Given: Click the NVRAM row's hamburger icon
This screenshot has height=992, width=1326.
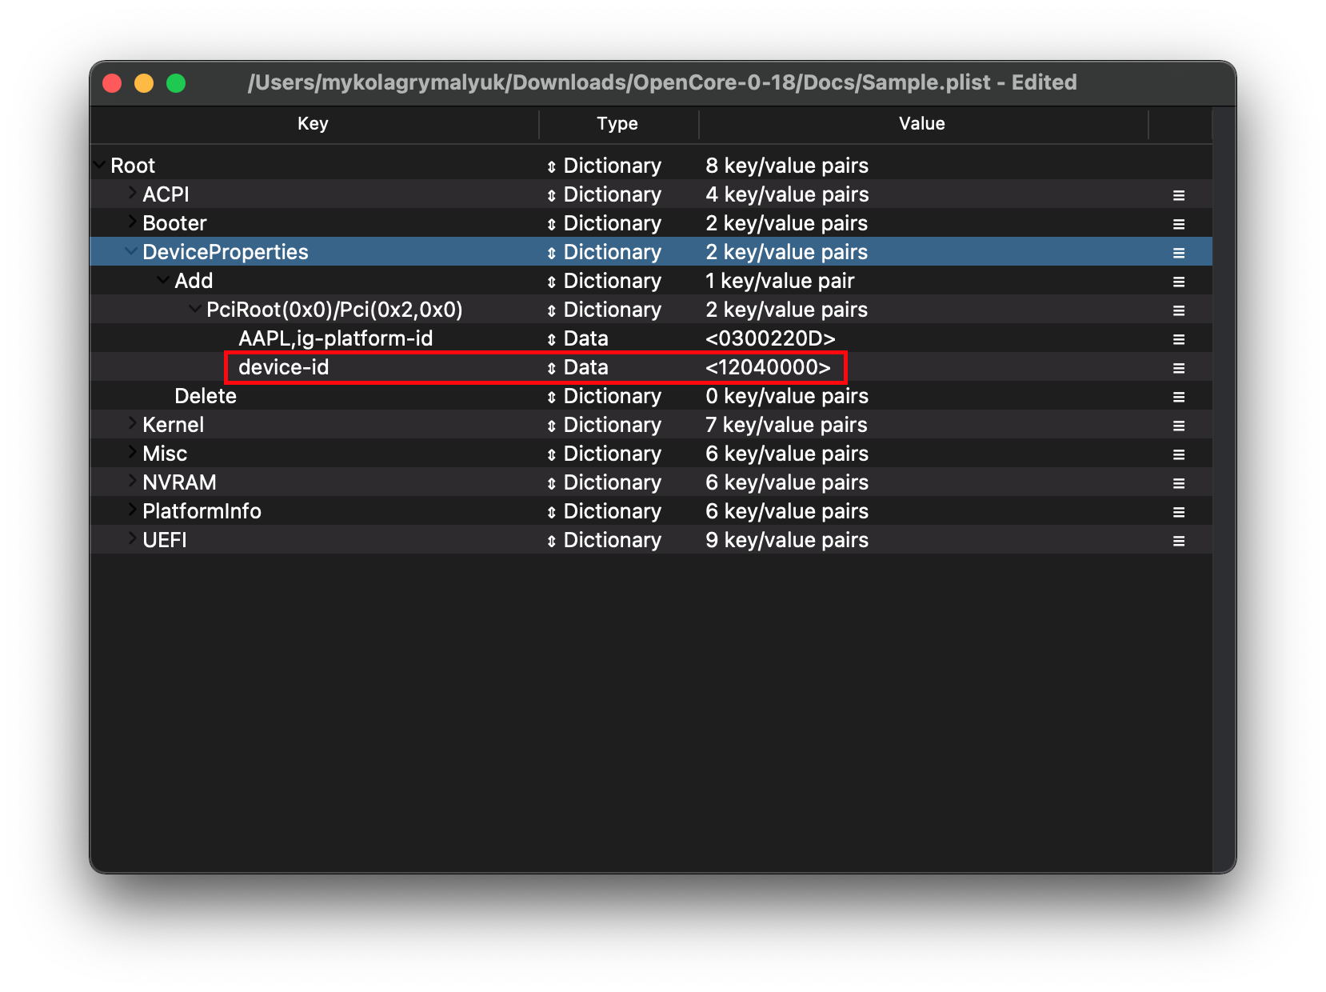Looking at the screenshot, I should (1178, 483).
